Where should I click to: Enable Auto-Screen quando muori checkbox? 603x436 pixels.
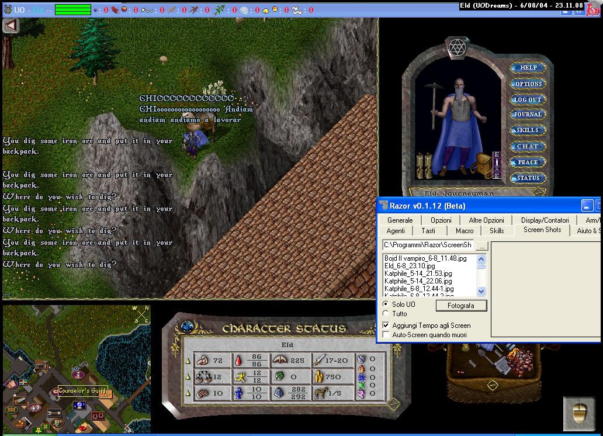(x=386, y=335)
